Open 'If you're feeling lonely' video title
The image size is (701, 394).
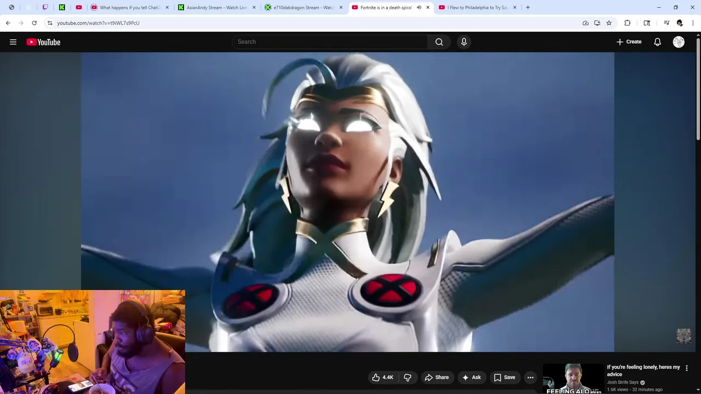tap(643, 370)
